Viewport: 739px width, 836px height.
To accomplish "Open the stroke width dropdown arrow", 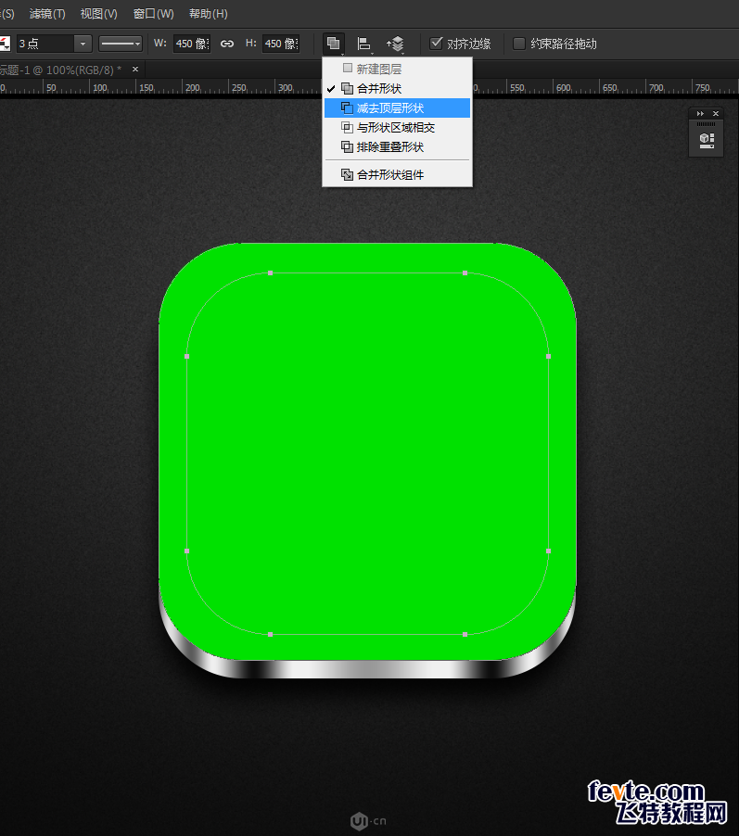I will [x=83, y=44].
